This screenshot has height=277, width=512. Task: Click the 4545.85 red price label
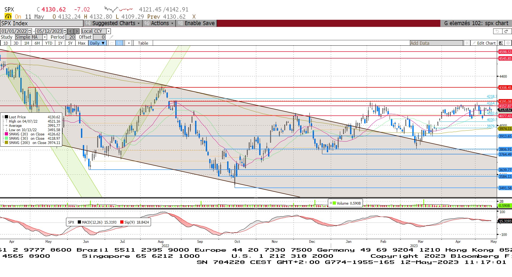tap(505, 58)
